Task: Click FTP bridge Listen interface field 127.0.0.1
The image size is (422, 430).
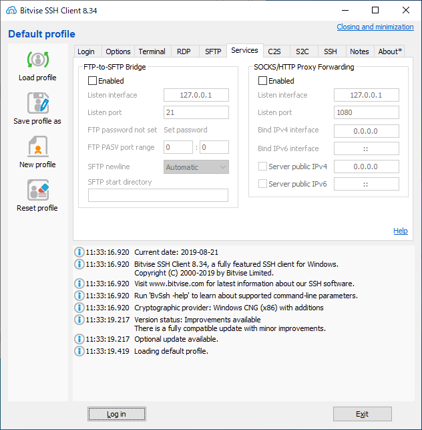Action: click(x=196, y=95)
